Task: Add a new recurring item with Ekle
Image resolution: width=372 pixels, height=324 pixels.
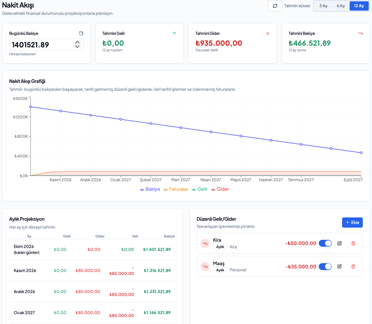Action: [352, 223]
